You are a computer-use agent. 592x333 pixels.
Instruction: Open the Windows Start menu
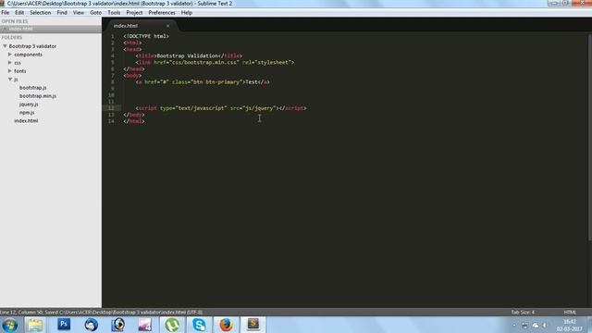(x=10, y=325)
